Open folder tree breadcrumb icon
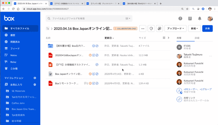This screenshot has height=125, width=218. coord(48,29)
